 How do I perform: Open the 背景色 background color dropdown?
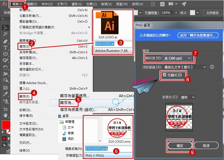click(x=187, y=97)
